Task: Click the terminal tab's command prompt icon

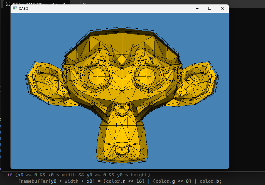Action: pyautogui.click(x=8, y=4)
